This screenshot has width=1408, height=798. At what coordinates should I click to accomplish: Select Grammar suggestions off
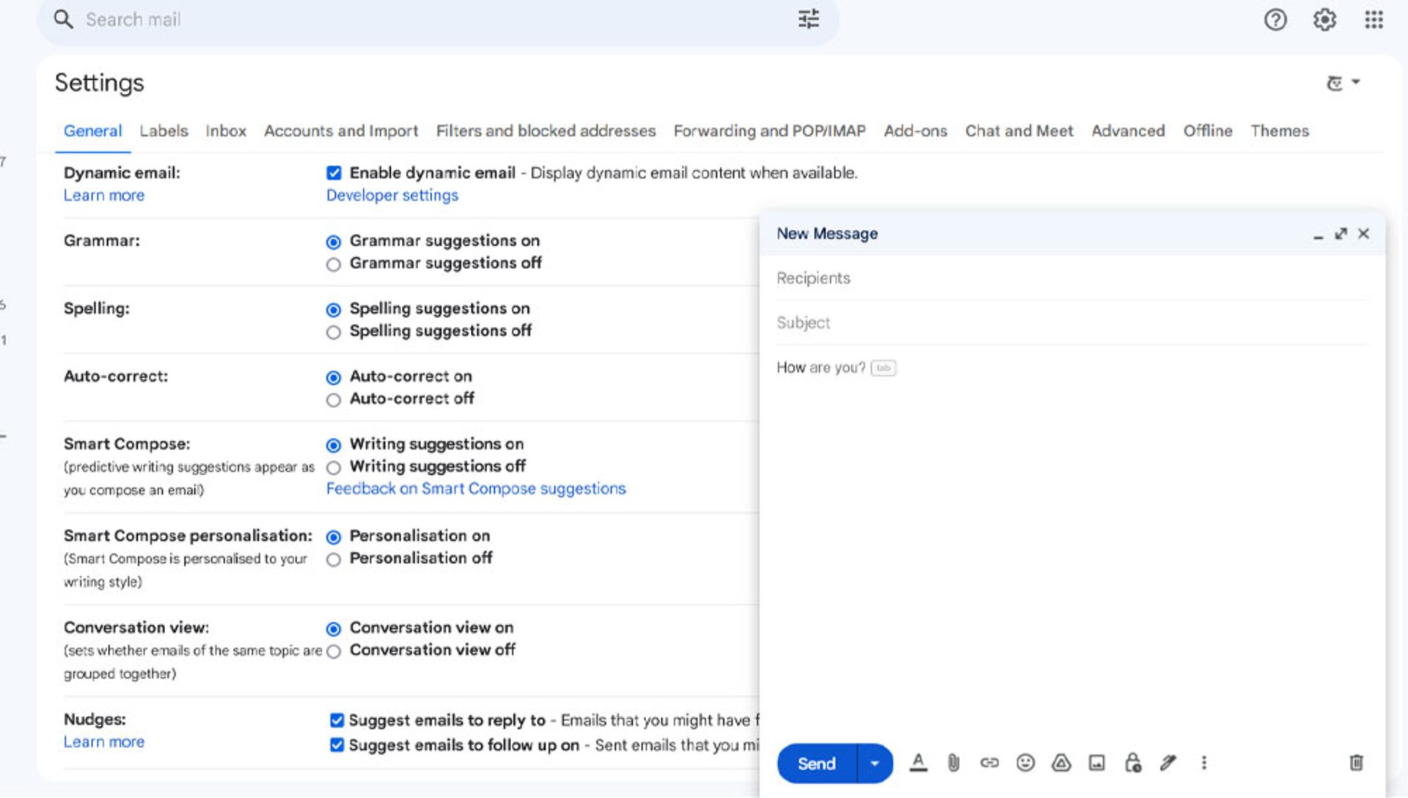tap(334, 265)
